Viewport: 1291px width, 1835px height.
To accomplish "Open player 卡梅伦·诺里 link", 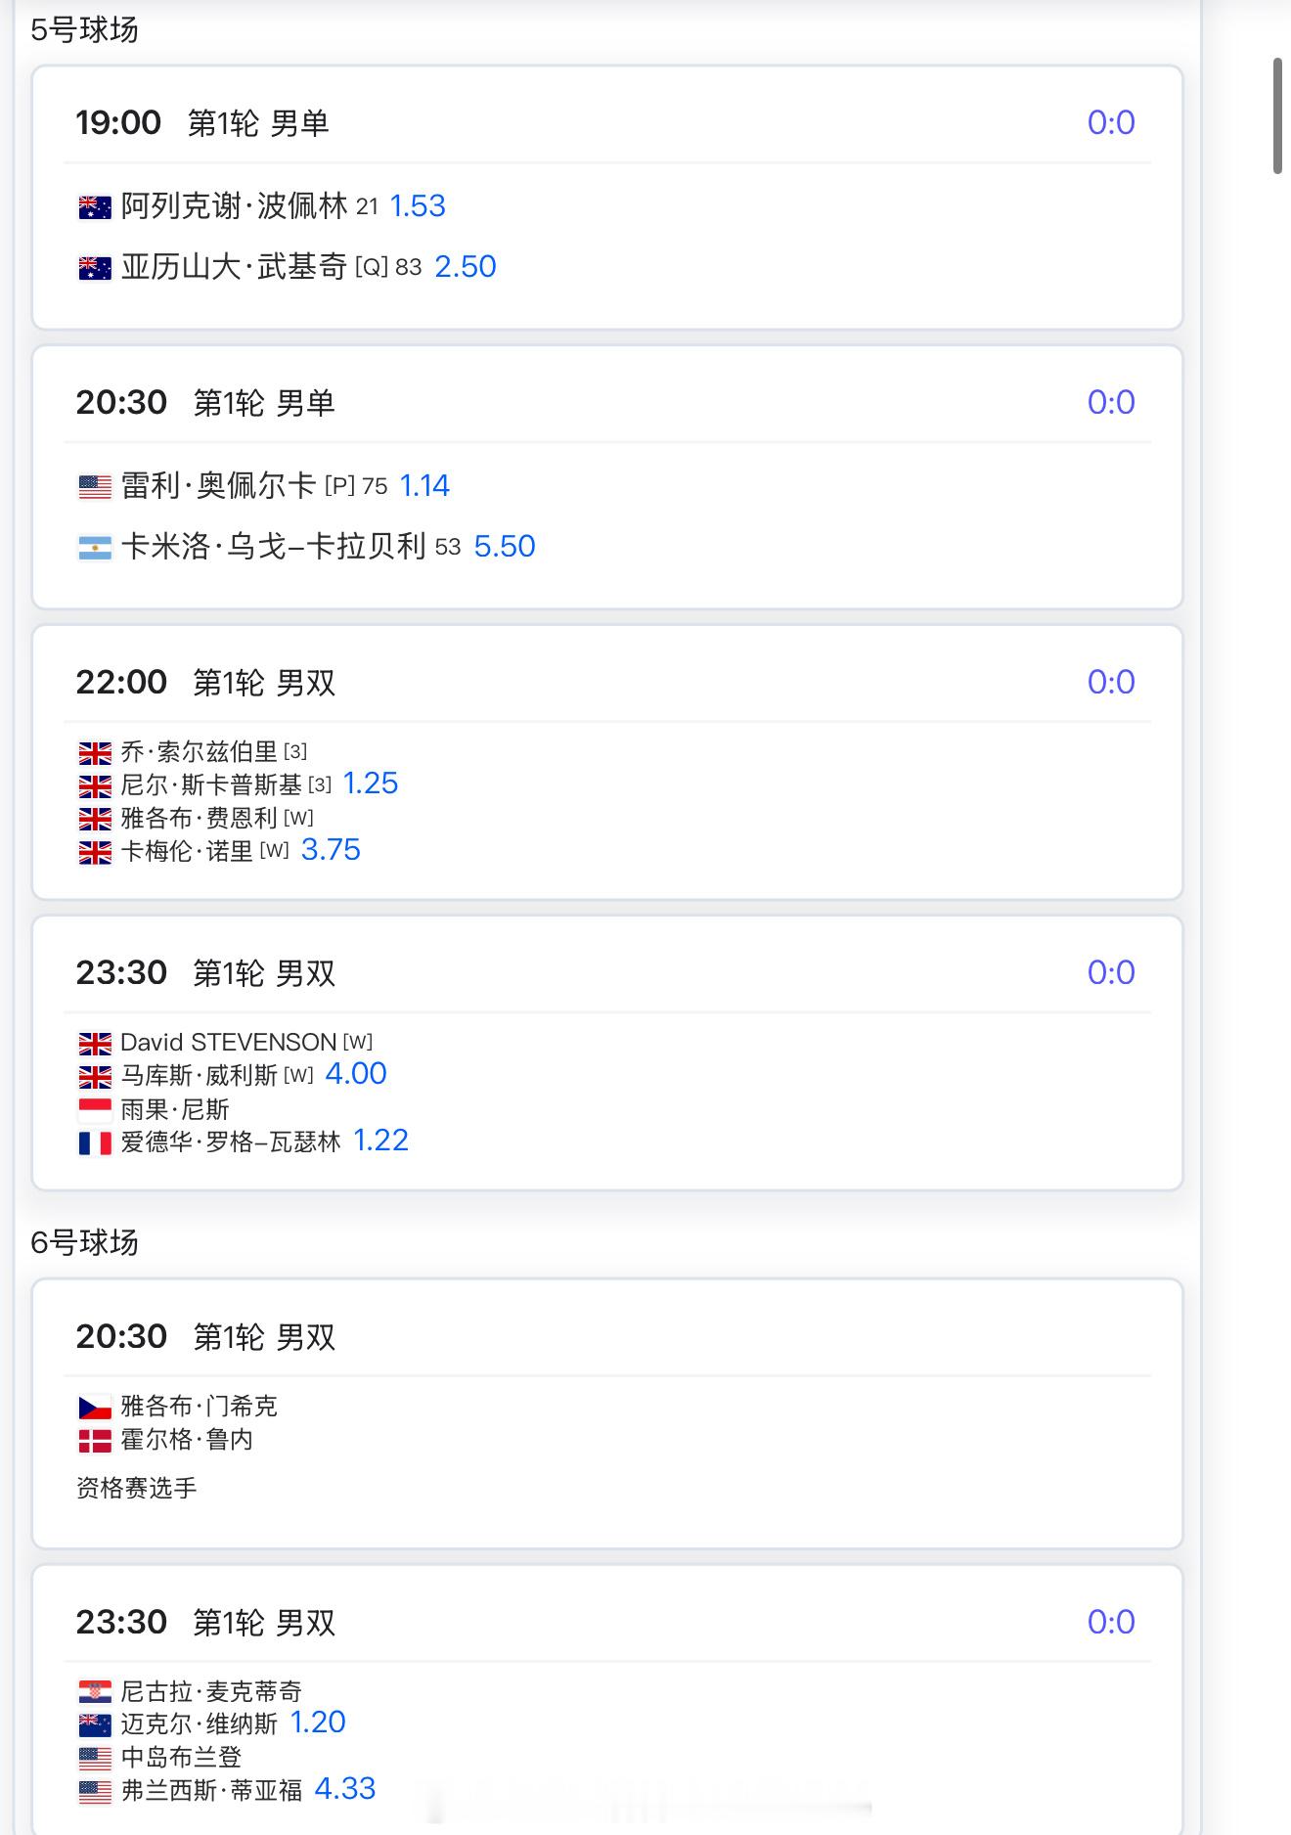I will 187,851.
